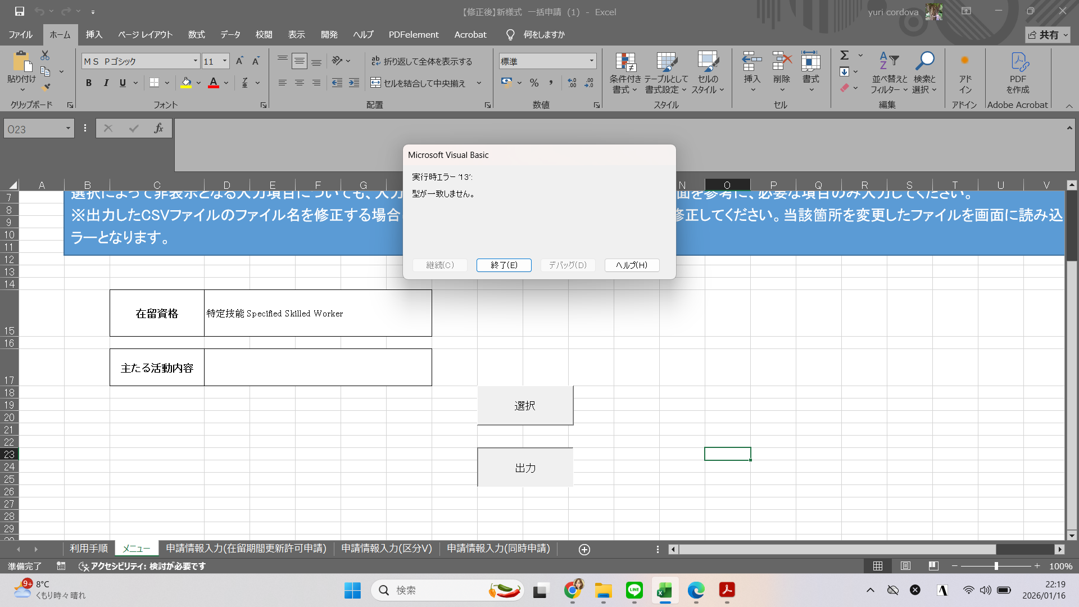Viewport: 1079px width, 607px height.
Task: Click the Create PDF Acrobat icon
Action: [1018, 62]
